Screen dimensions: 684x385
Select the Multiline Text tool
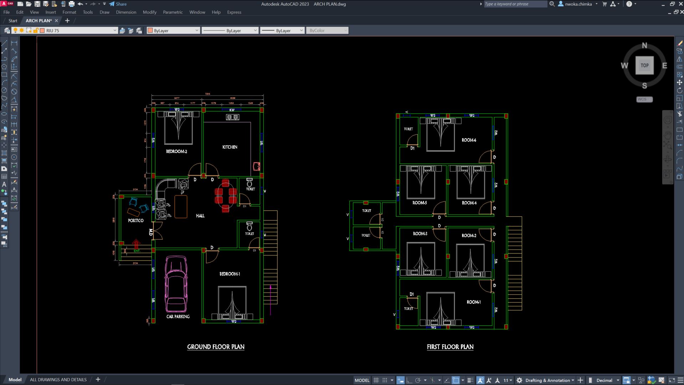pyautogui.click(x=5, y=185)
